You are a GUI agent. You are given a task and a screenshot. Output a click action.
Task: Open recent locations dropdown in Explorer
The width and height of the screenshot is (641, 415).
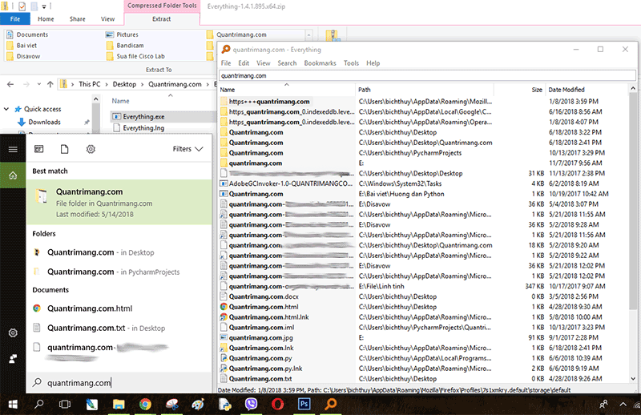tap(38, 84)
